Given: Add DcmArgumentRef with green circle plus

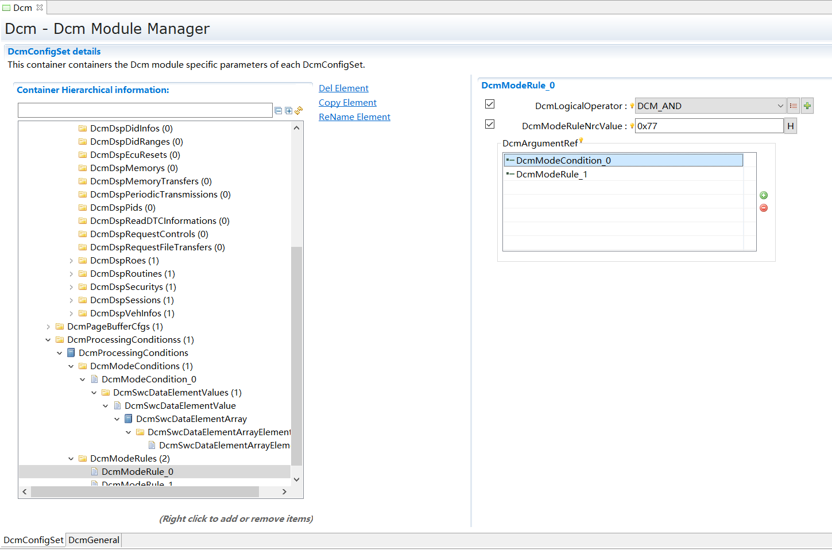Looking at the screenshot, I should 764,195.
